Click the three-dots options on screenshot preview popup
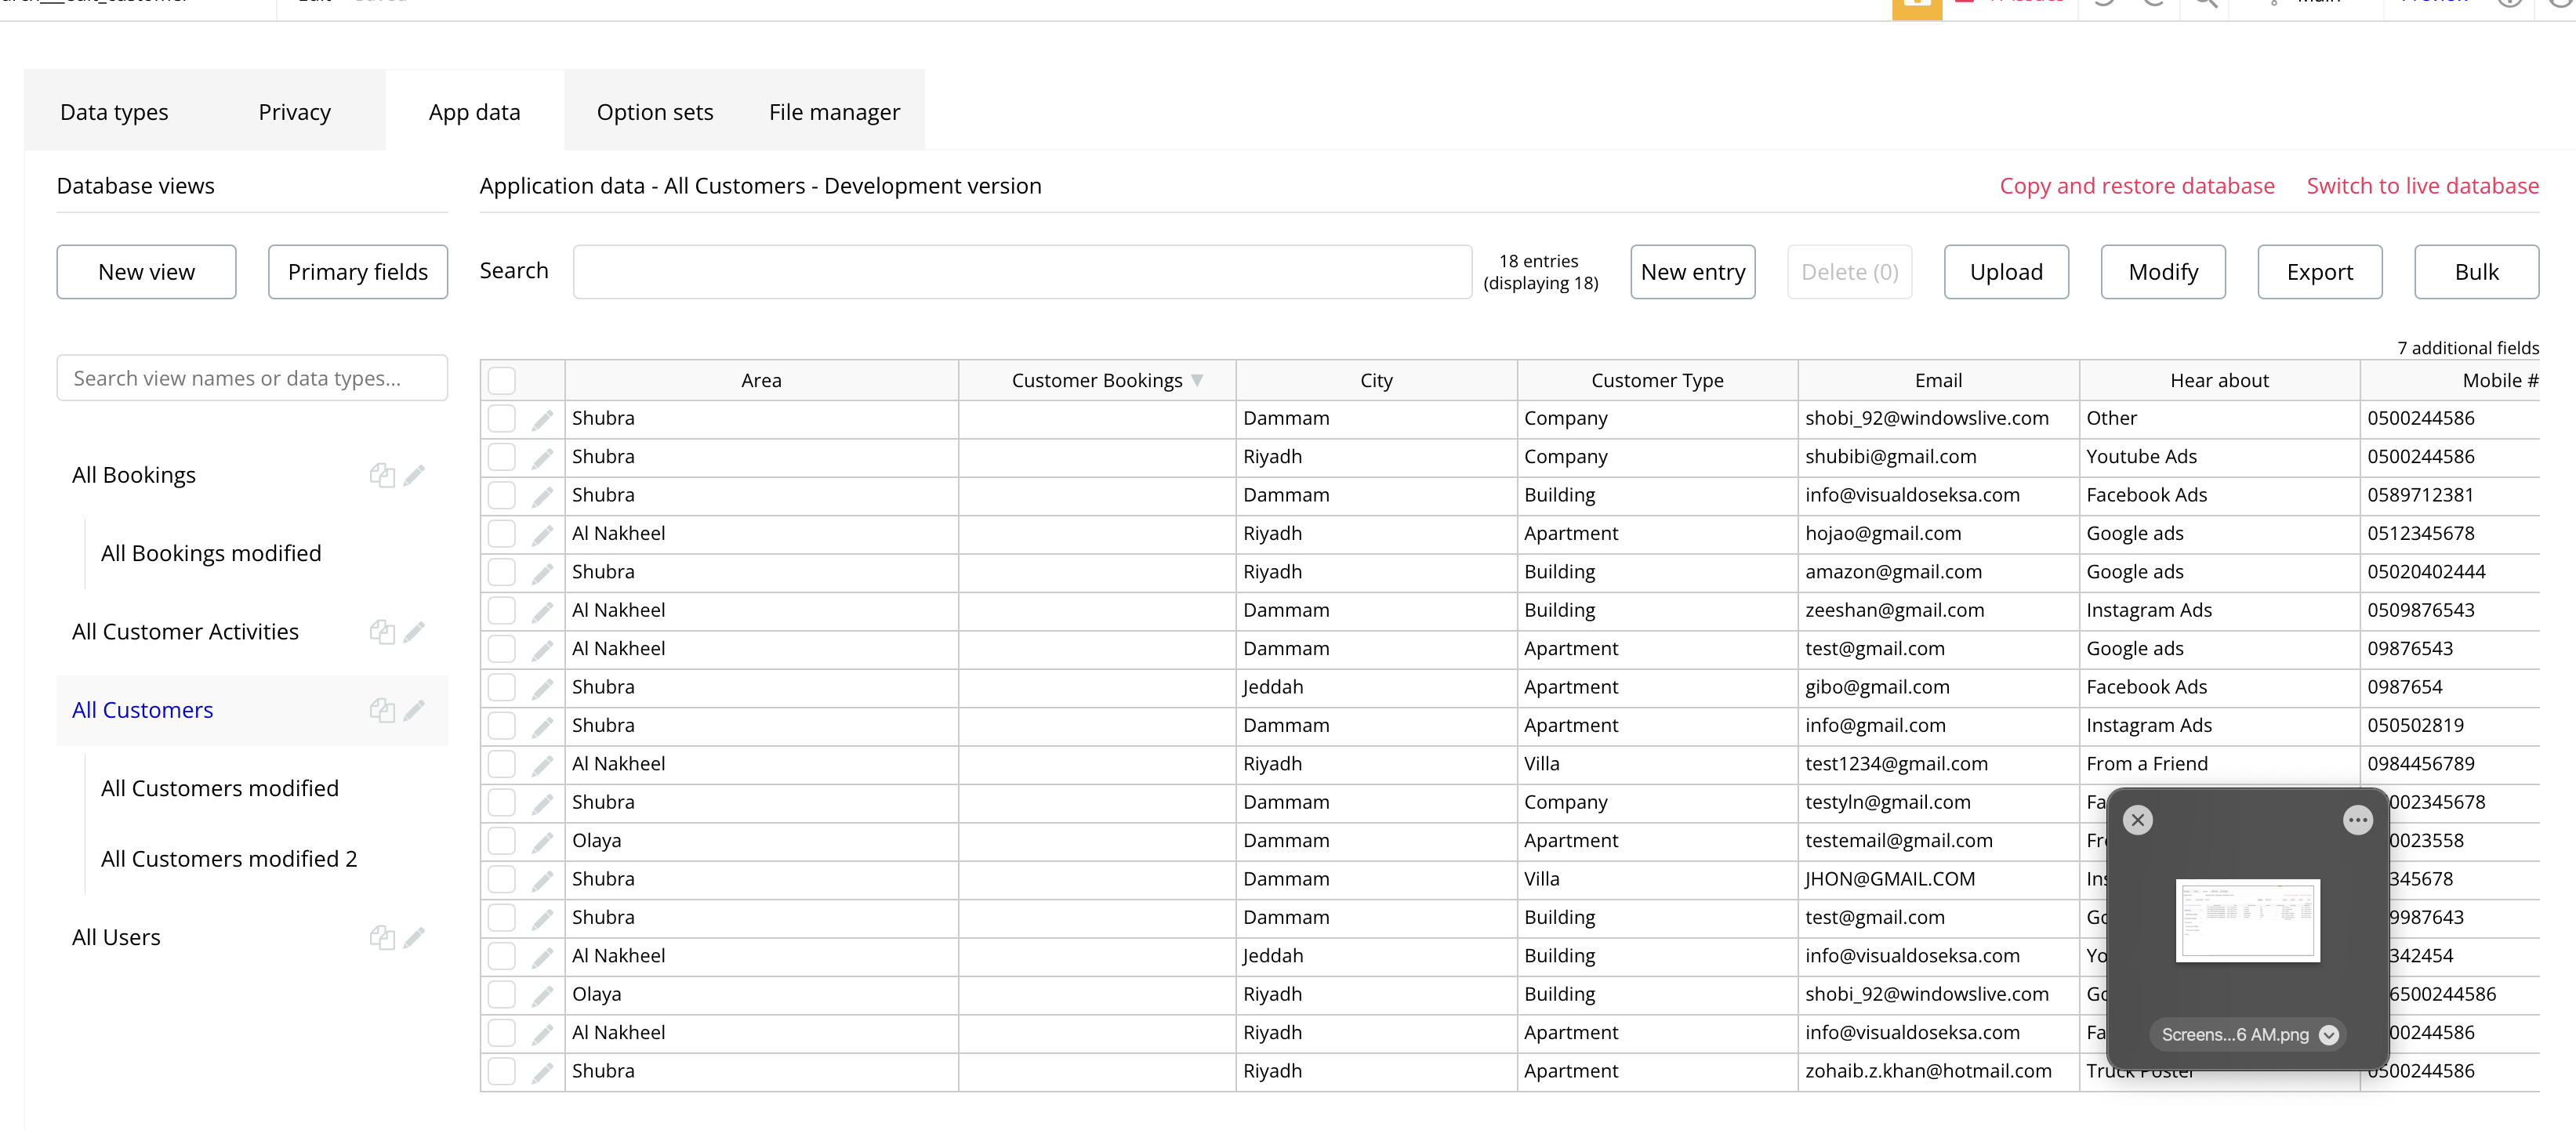The height and width of the screenshot is (1130, 2576). [2357, 820]
